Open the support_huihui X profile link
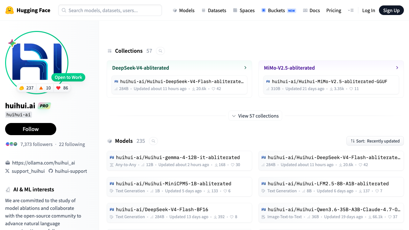Image resolution: width=409 pixels, height=230 pixels. (x=28, y=171)
